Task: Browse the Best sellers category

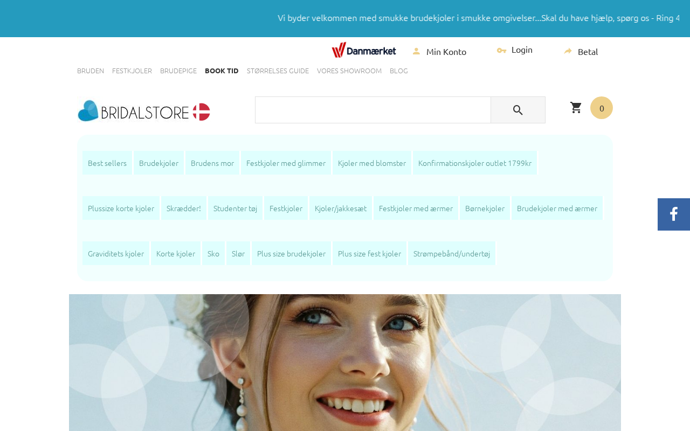Action: coord(107,163)
